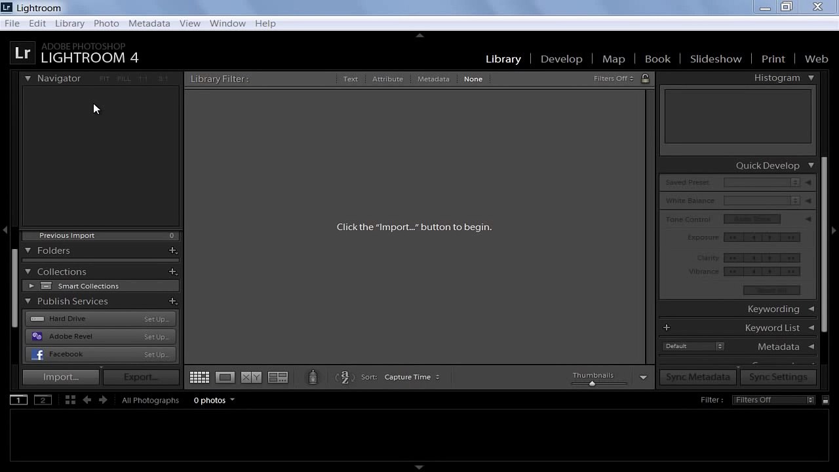Switch to the Map module

click(614, 58)
